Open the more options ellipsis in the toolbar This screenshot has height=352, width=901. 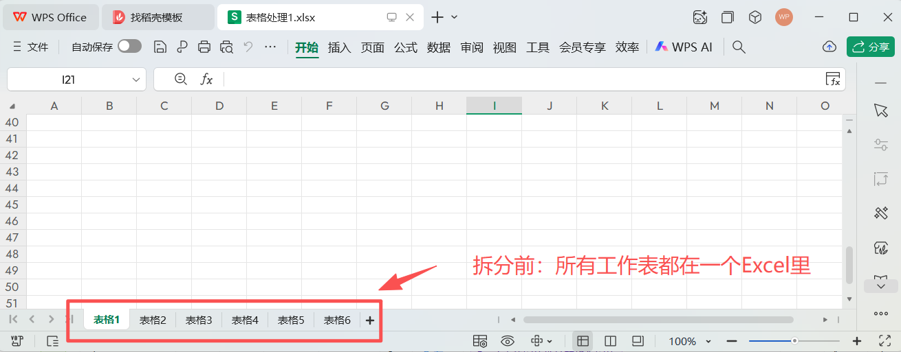point(270,47)
